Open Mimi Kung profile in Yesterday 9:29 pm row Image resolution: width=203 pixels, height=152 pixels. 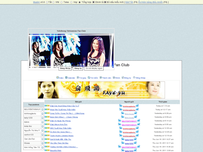pyautogui.click(x=129, y=114)
